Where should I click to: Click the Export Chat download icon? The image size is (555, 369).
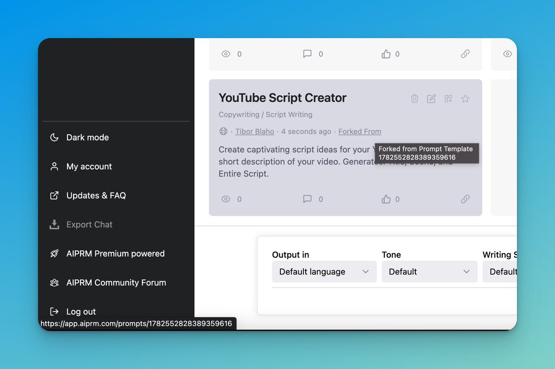[x=54, y=224]
